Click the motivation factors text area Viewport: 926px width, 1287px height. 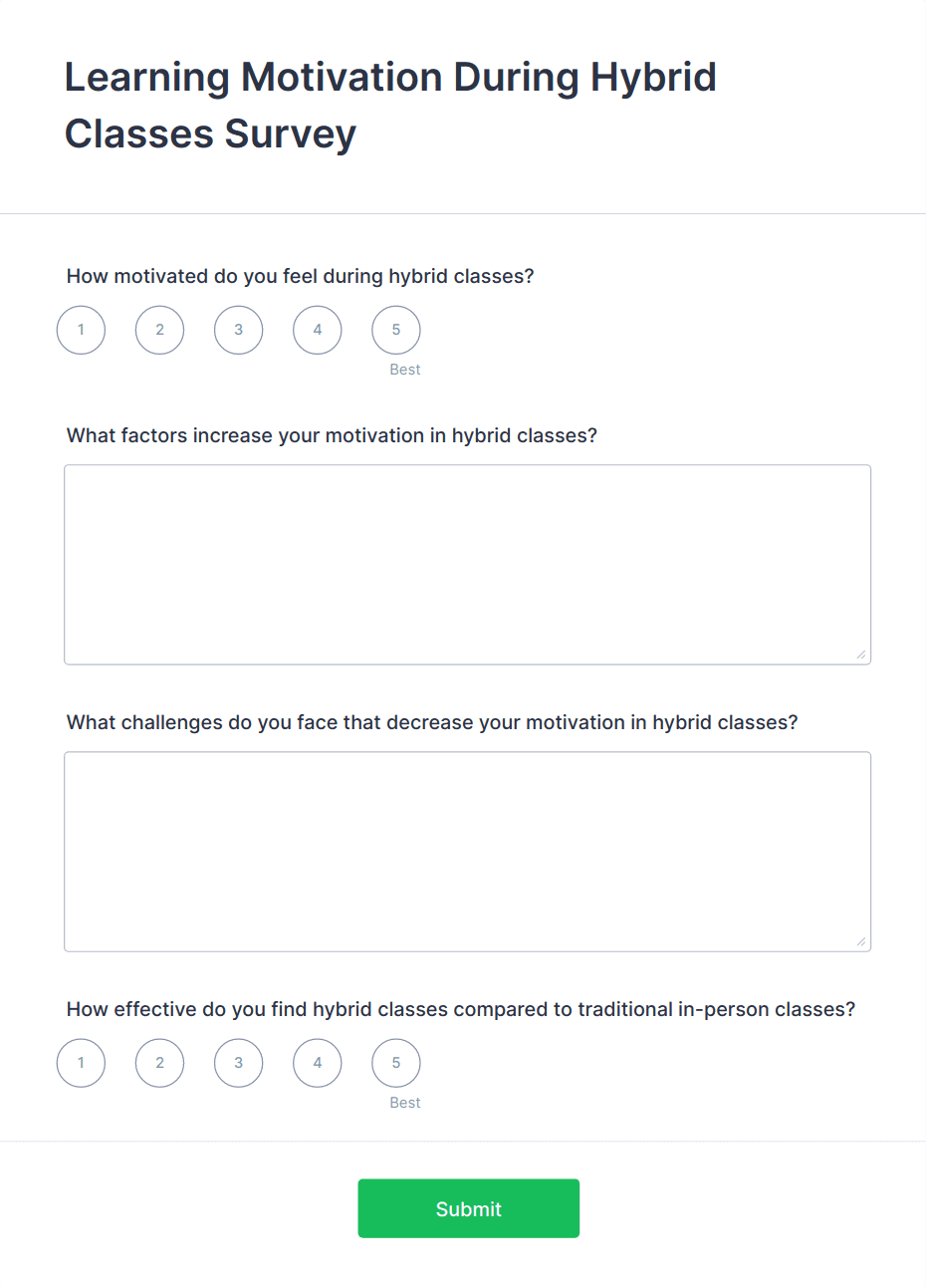pyautogui.click(x=468, y=563)
